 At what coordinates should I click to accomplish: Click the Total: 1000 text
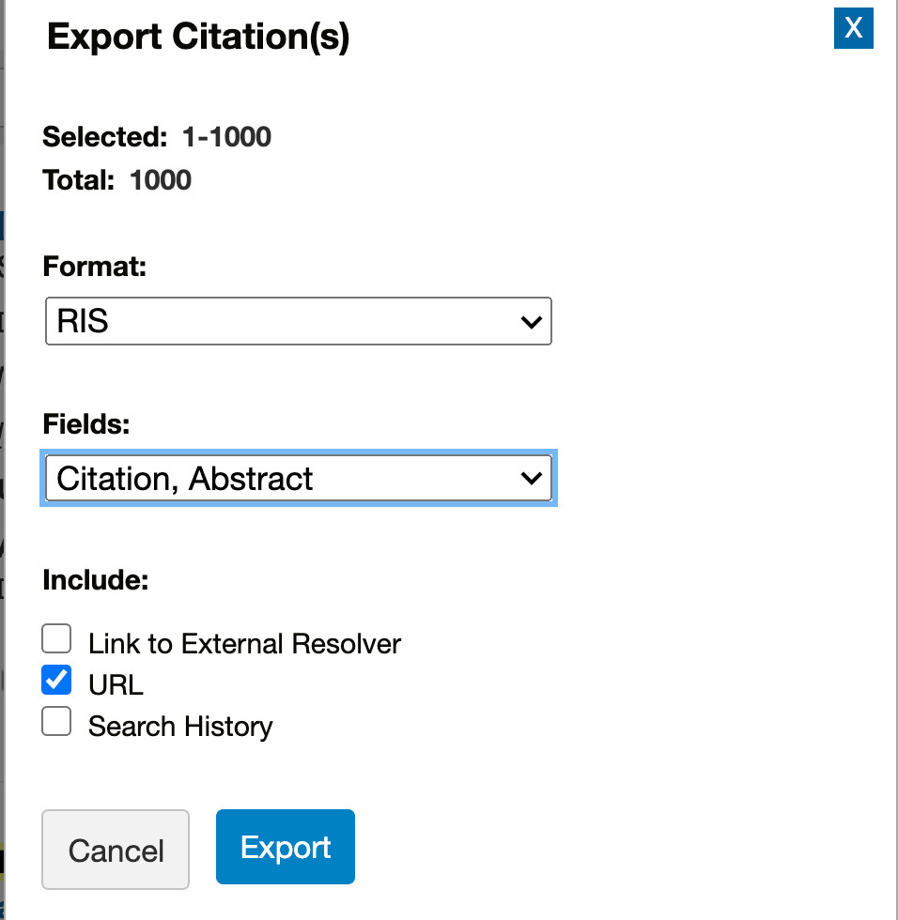pyautogui.click(x=116, y=179)
